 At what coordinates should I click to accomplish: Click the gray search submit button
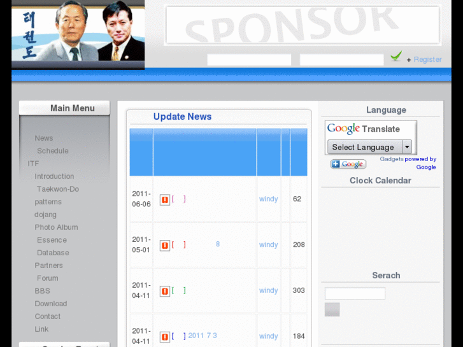[332, 309]
